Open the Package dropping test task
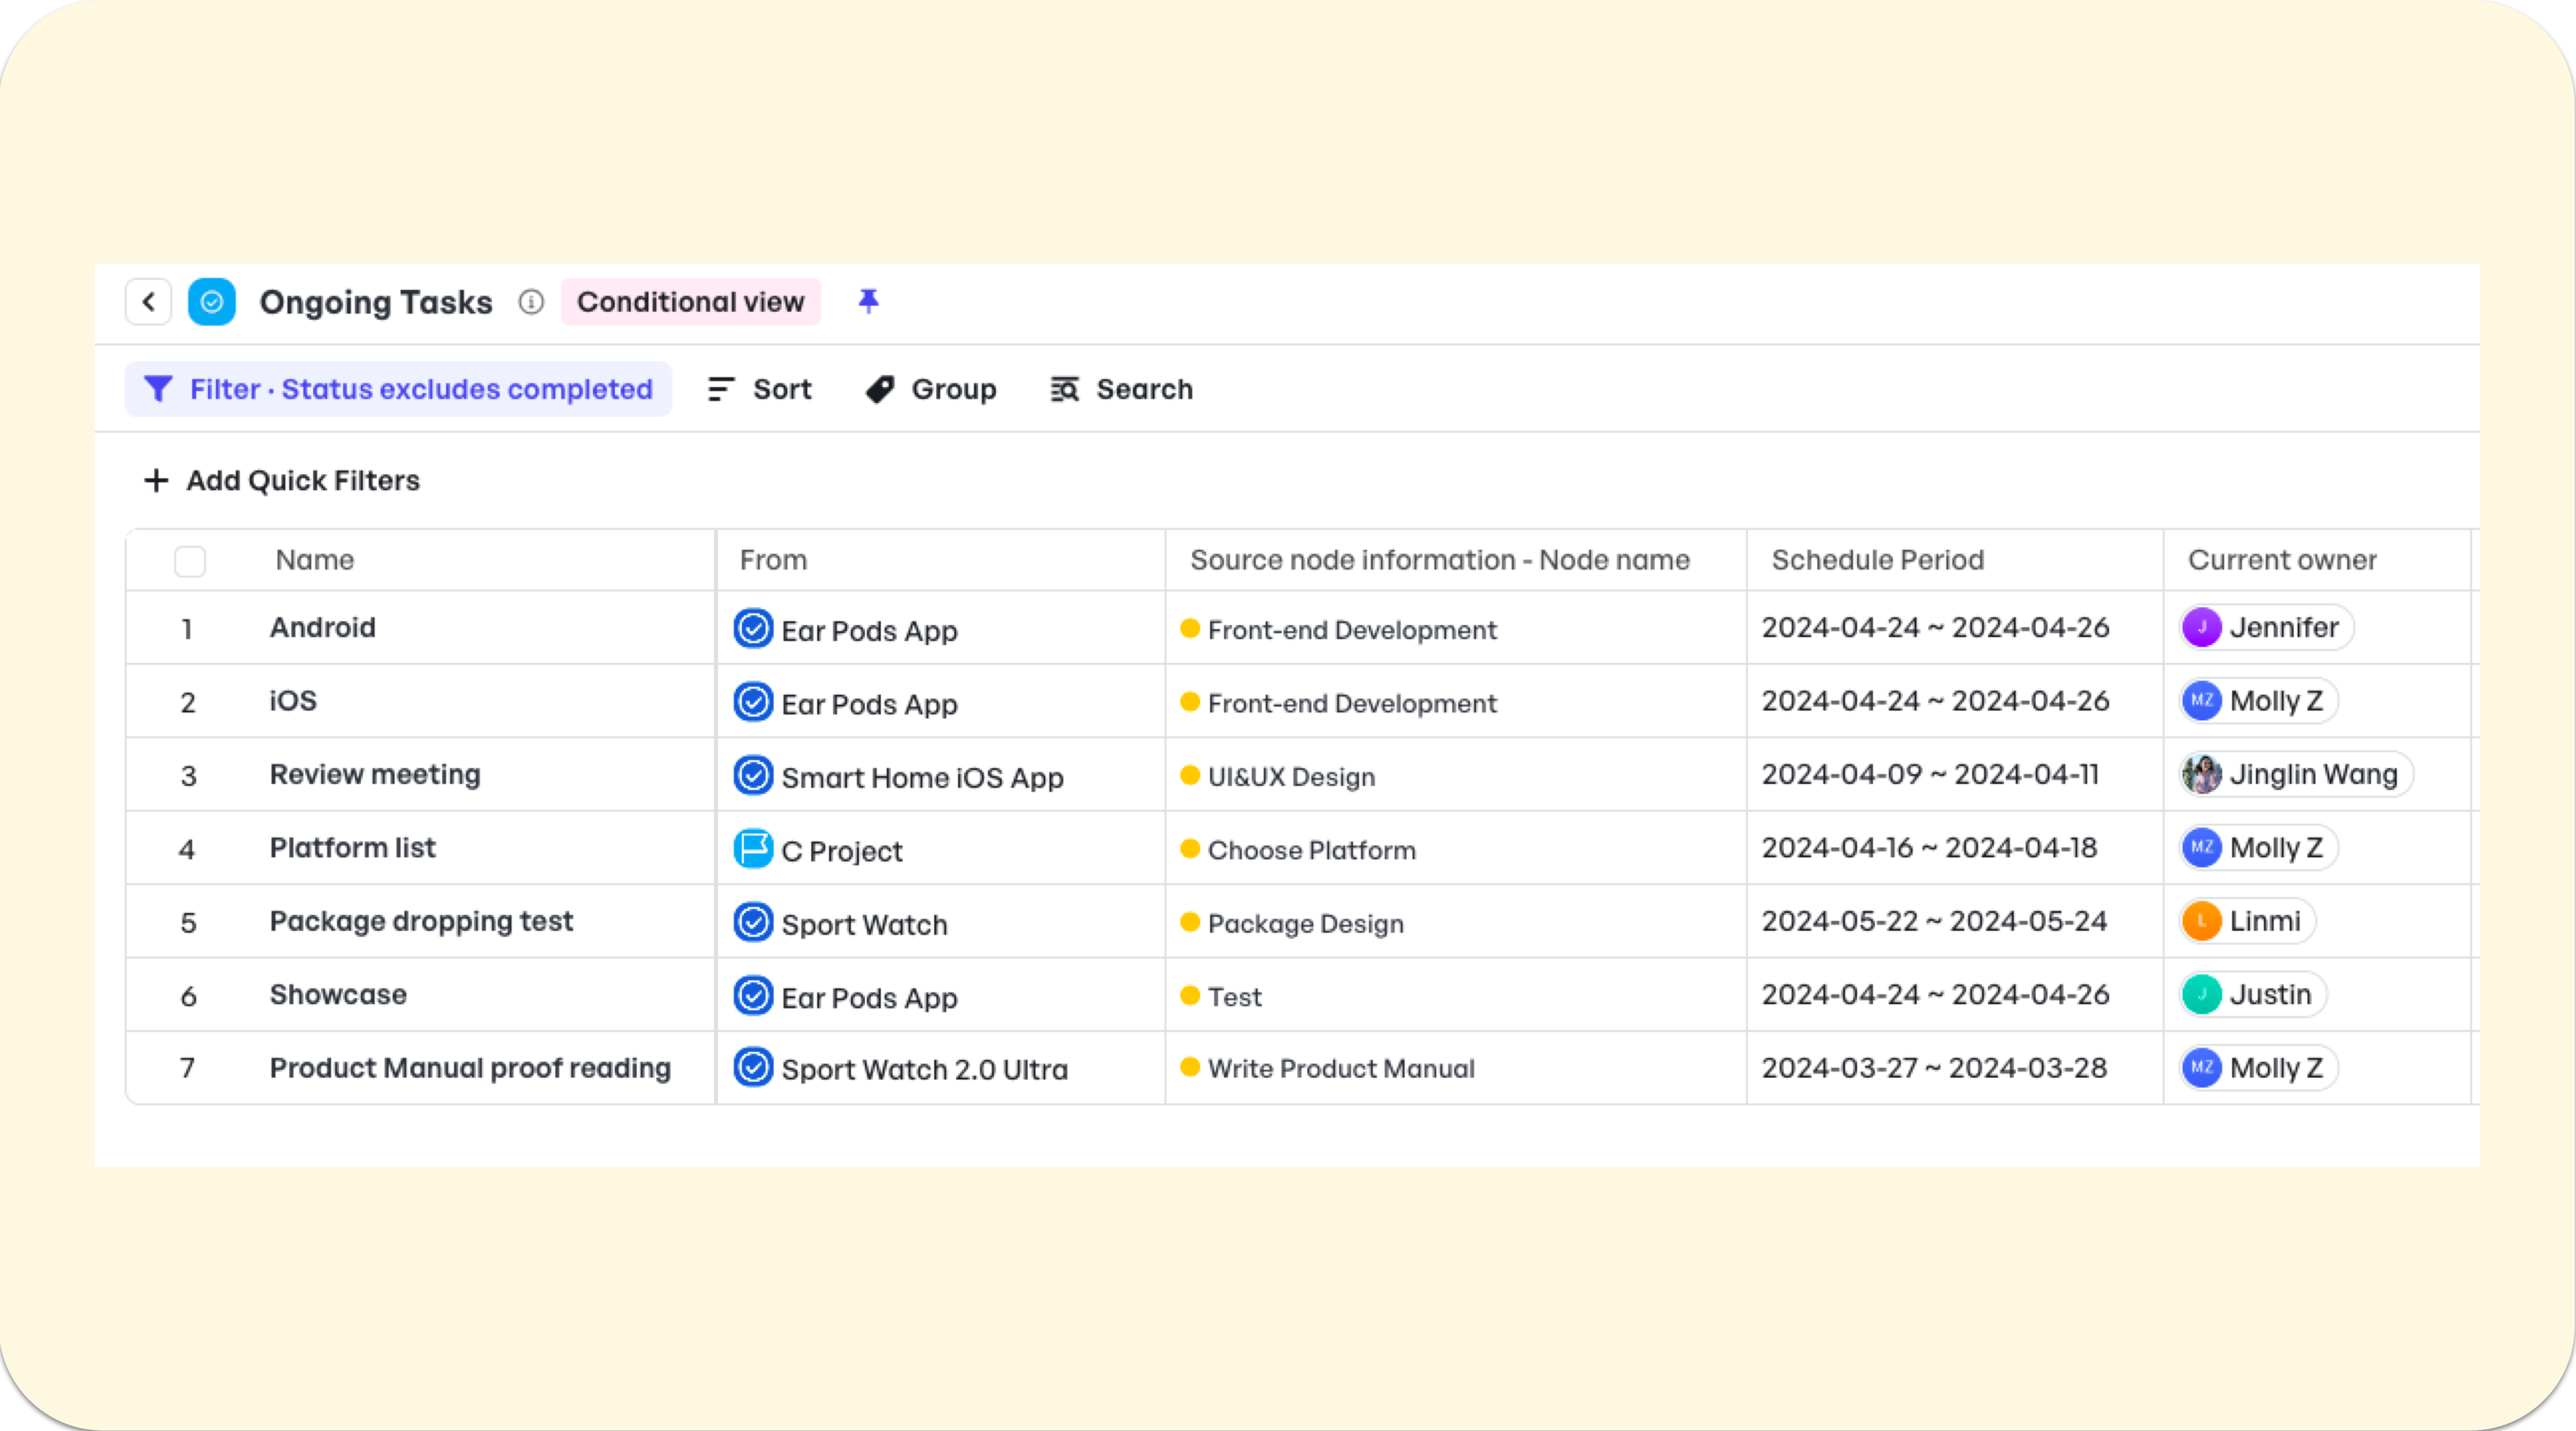 point(421,921)
